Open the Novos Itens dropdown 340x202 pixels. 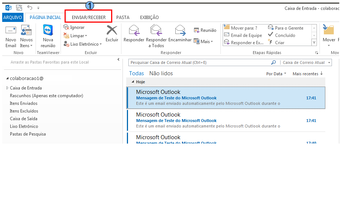click(26, 46)
